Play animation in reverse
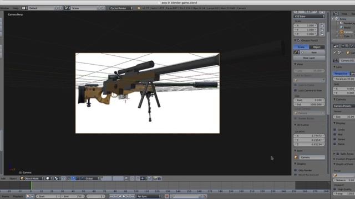The width and height of the screenshot is (355, 199). 120,196
